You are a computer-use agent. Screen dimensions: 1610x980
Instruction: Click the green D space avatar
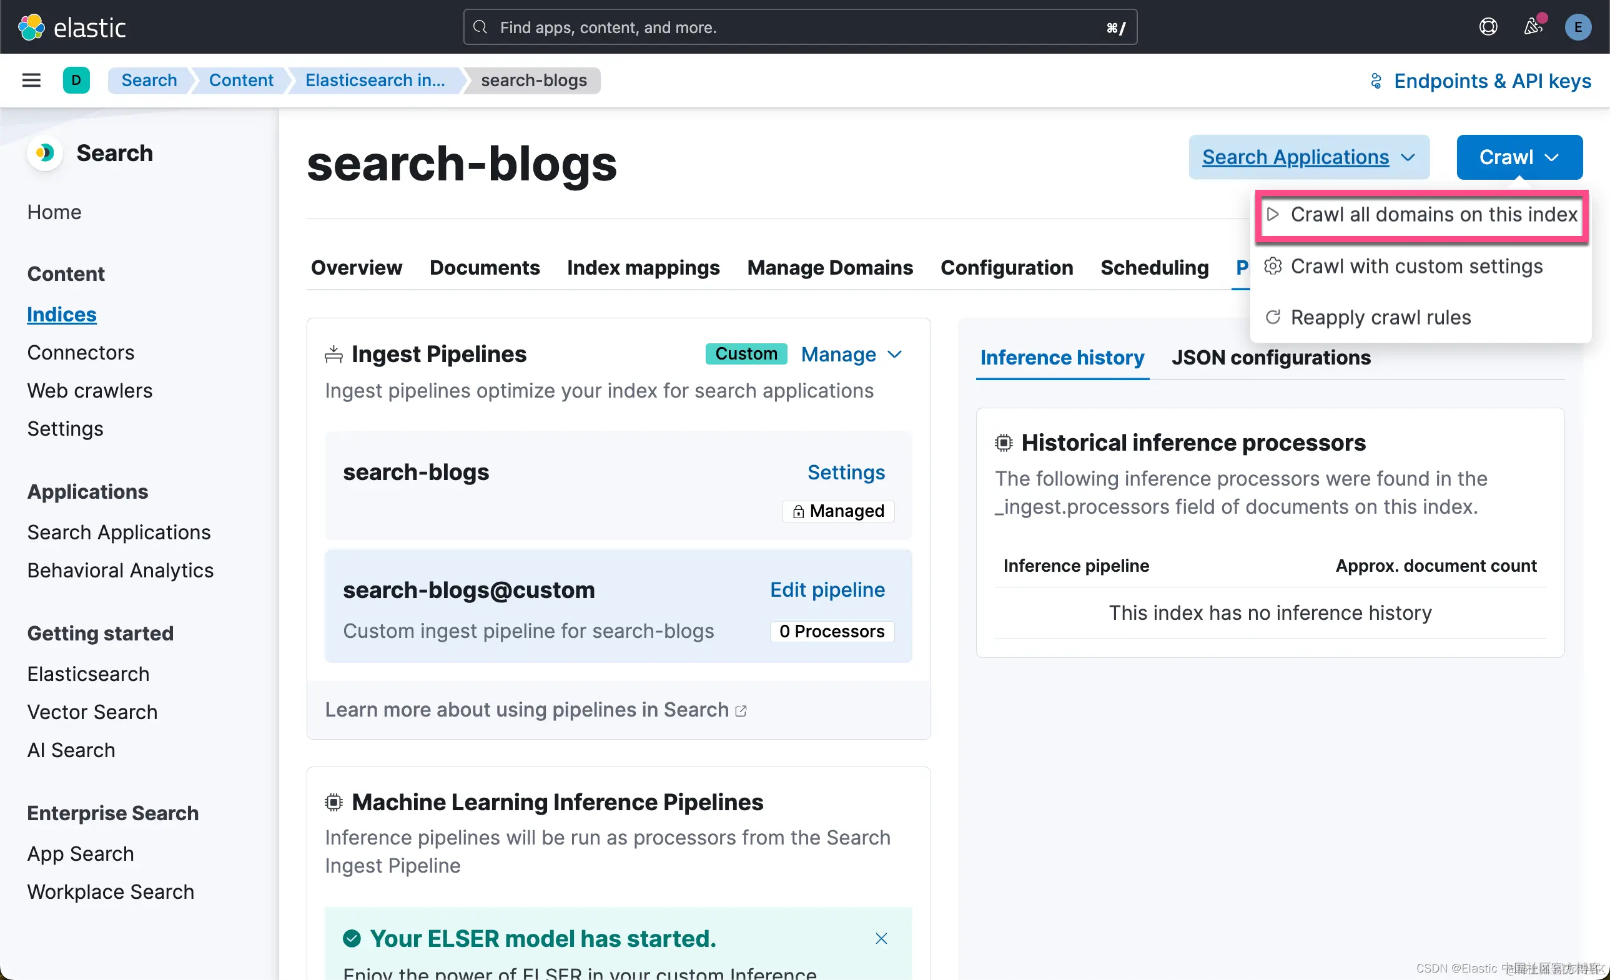(x=76, y=81)
